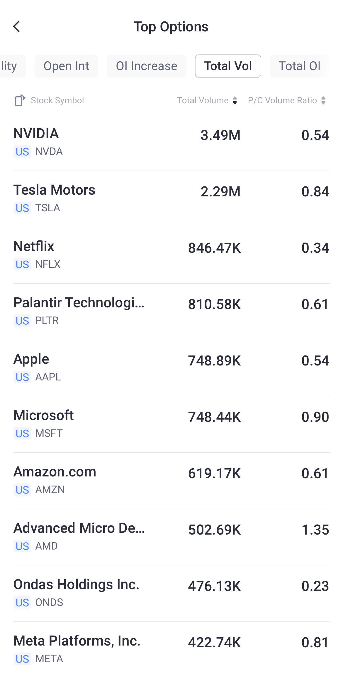Tap the Apple AAPL row
Viewport: 343px width, 679px height.
point(171,368)
